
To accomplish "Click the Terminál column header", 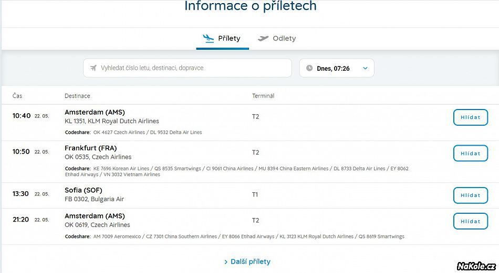I will [263, 96].
